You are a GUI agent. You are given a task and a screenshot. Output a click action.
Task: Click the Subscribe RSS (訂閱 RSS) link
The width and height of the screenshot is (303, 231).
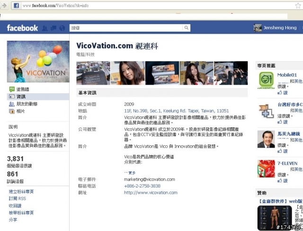point(17,198)
